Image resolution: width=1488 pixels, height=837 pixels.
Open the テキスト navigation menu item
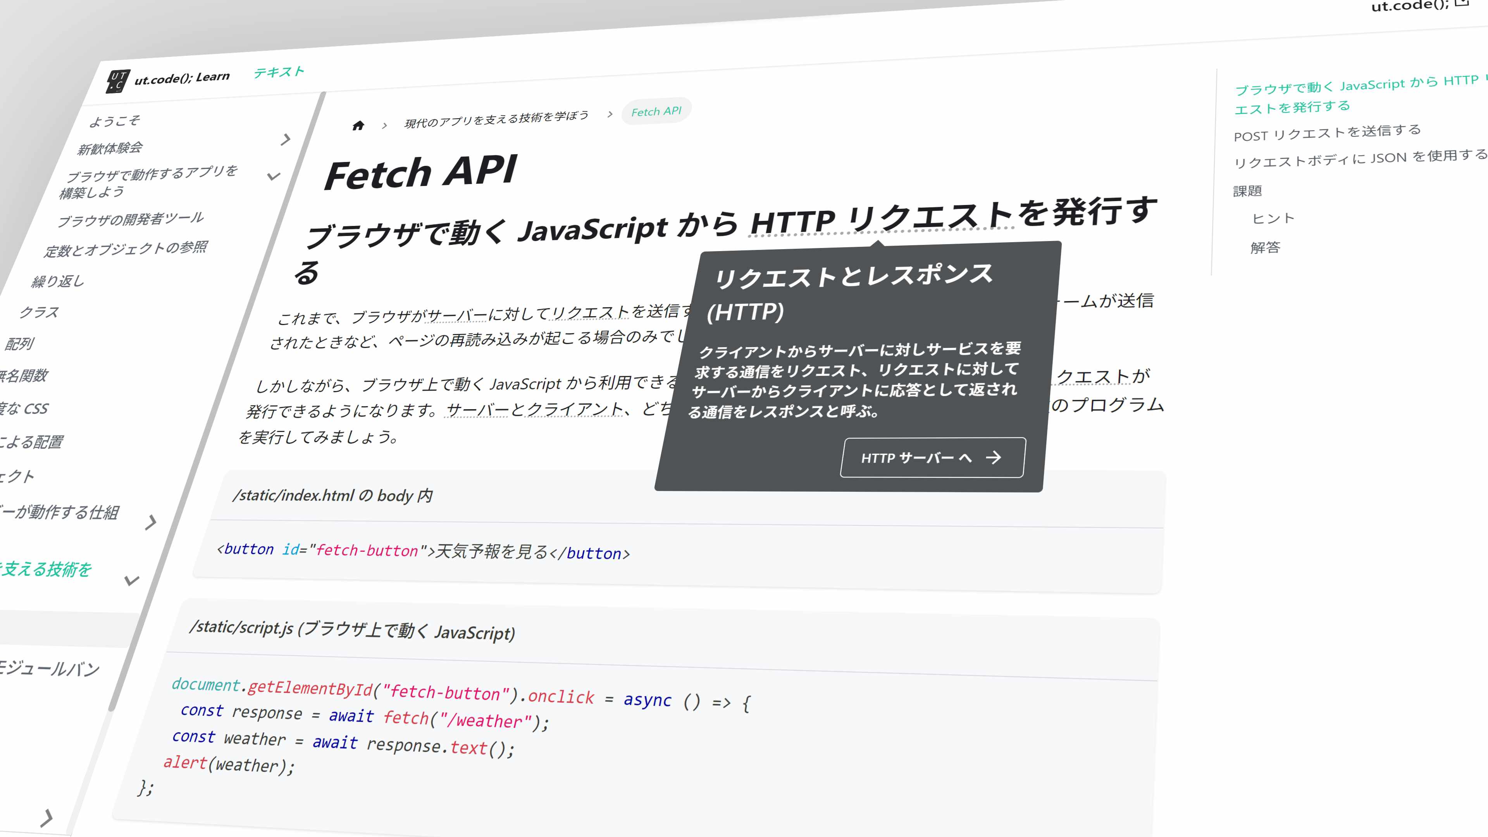(x=279, y=72)
